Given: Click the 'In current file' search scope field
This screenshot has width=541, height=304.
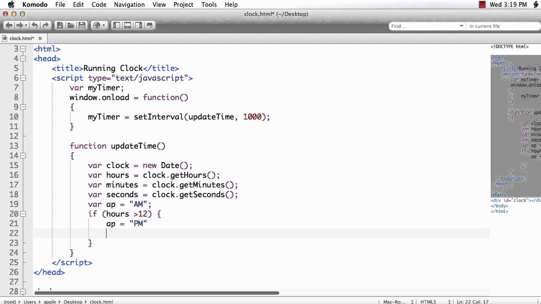Looking at the screenshot, I should [x=503, y=26].
